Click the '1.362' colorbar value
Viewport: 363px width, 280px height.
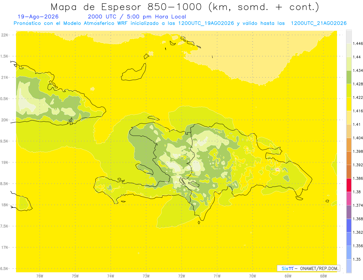coord(358,232)
